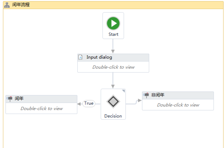Select the 闰年流程 flowchart title text
The image size is (224, 148).
click(21, 5)
